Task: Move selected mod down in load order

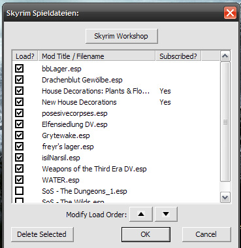Action: pyautogui.click(x=166, y=214)
